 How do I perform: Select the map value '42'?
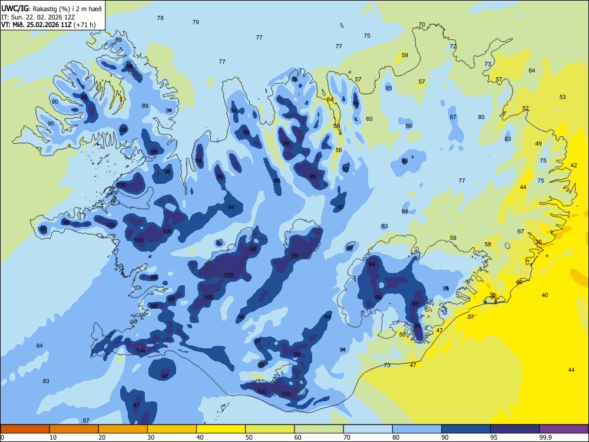[x=574, y=166]
